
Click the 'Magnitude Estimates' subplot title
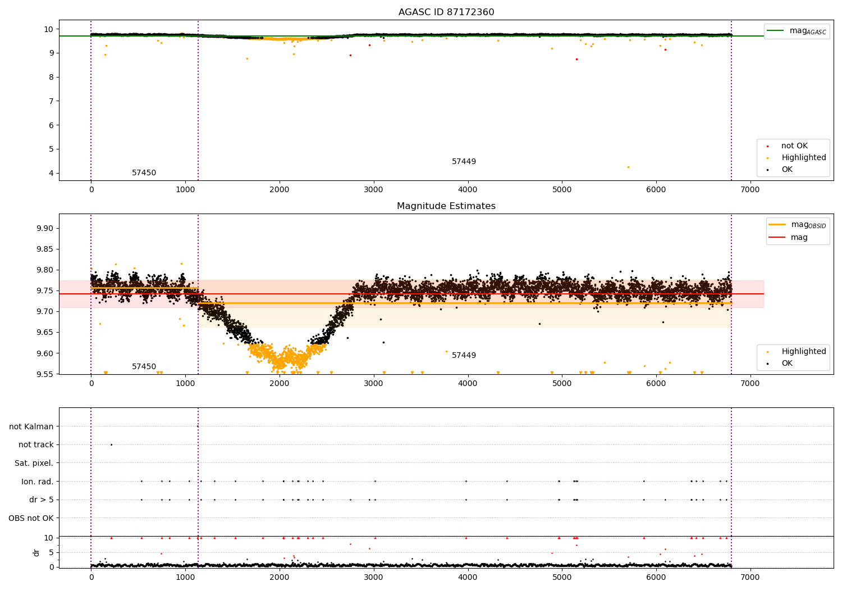pos(446,206)
